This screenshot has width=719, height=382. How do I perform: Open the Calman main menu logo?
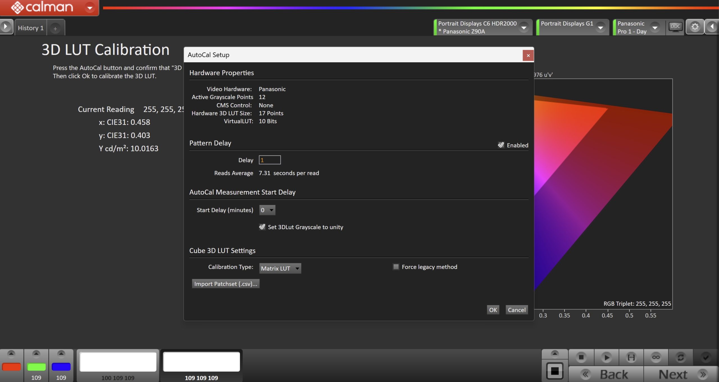coord(42,7)
